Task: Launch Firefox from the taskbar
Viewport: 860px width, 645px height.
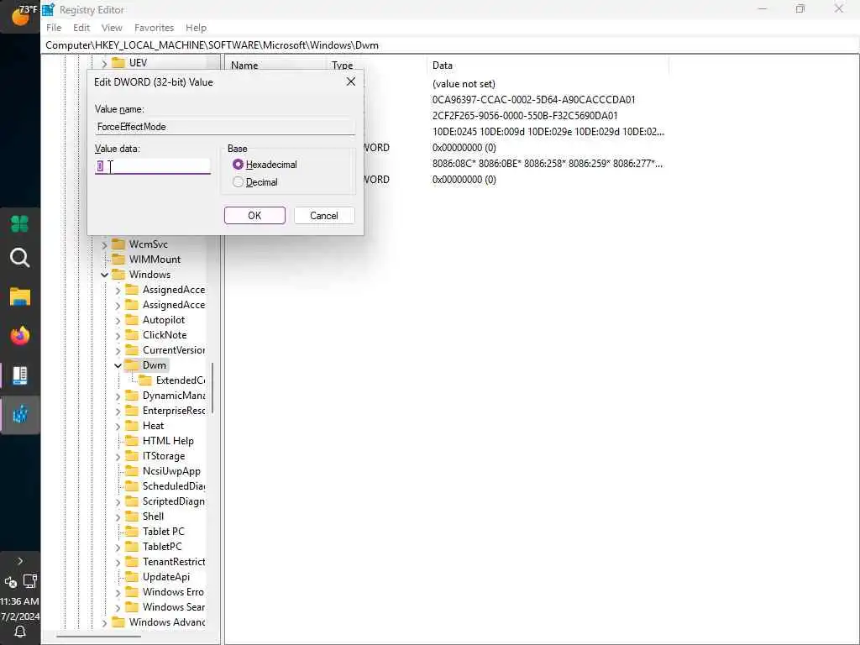Action: pyautogui.click(x=20, y=336)
